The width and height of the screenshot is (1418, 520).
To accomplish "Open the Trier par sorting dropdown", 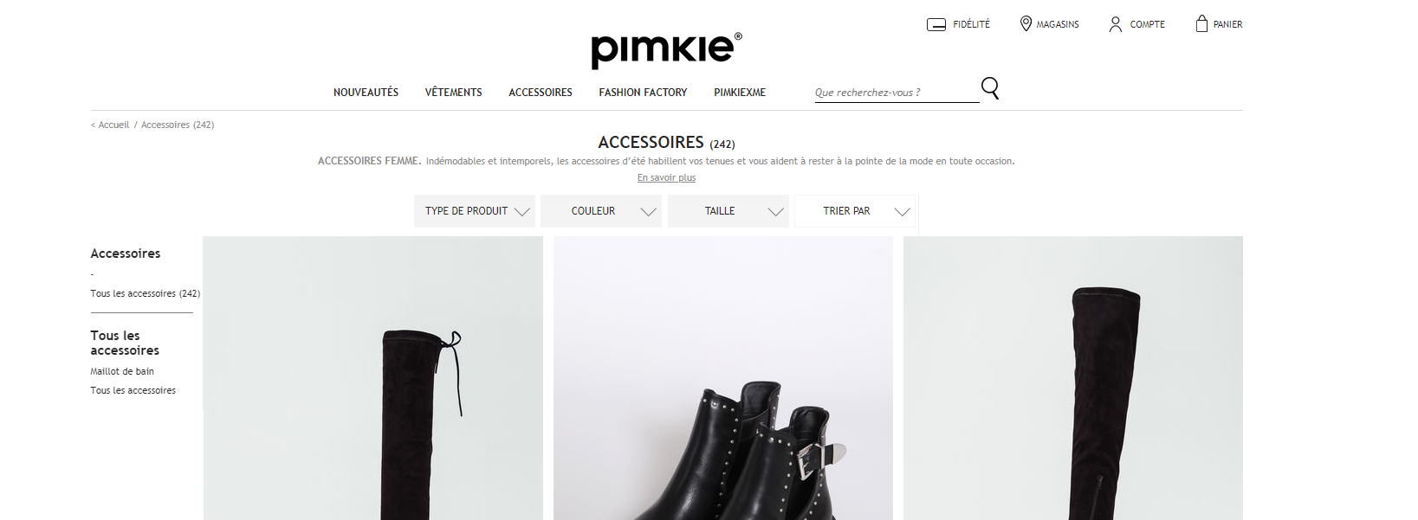I will pos(855,211).
